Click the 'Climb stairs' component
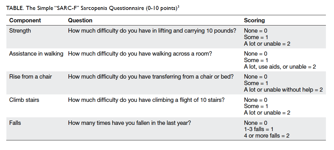Viewport: 334px width, 150px height. [x=24, y=100]
